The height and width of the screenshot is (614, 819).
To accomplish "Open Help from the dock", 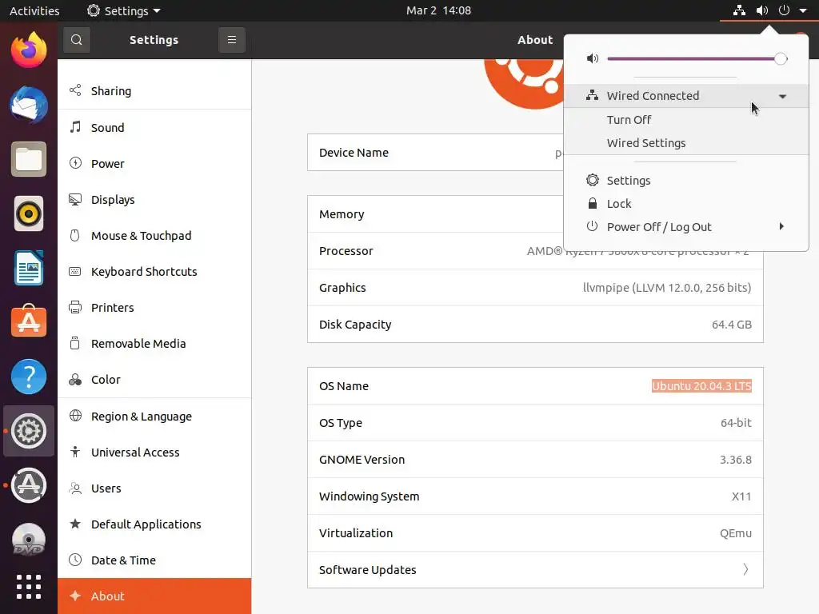I will point(29,377).
